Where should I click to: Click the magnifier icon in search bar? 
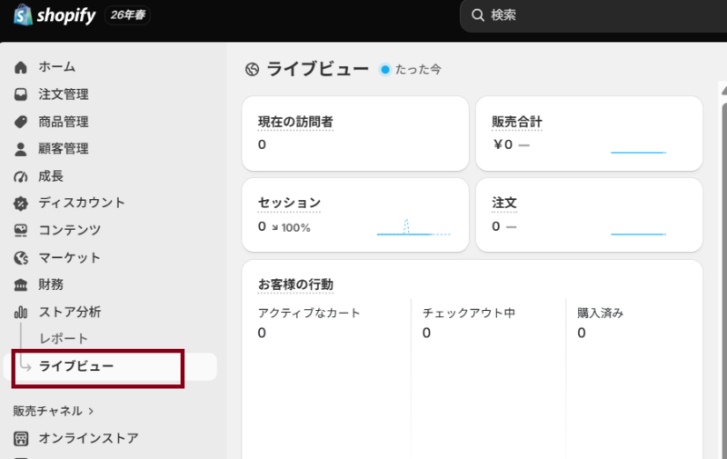click(478, 15)
